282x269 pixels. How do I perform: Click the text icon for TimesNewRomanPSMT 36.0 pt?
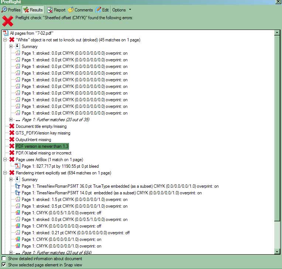click(17, 186)
